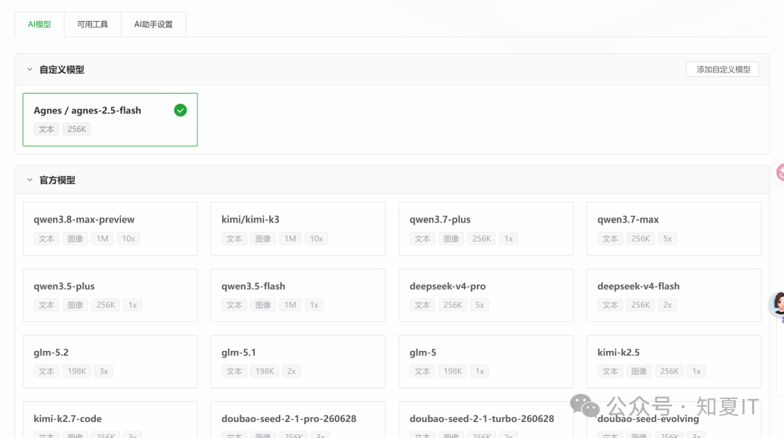Select the Agnes / agnes-2.5-flash model card

point(110,120)
